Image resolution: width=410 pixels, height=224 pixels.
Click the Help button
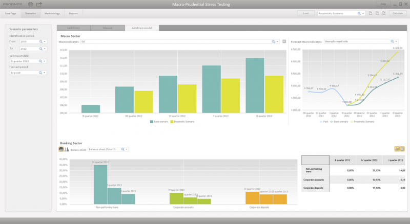pos(383,4)
